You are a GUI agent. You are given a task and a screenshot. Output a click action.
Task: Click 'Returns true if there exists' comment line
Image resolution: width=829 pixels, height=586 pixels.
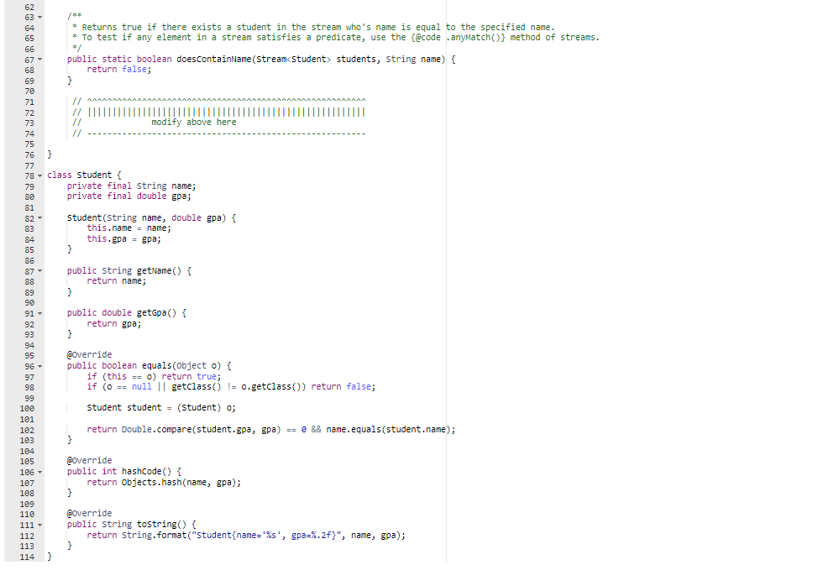313,27
